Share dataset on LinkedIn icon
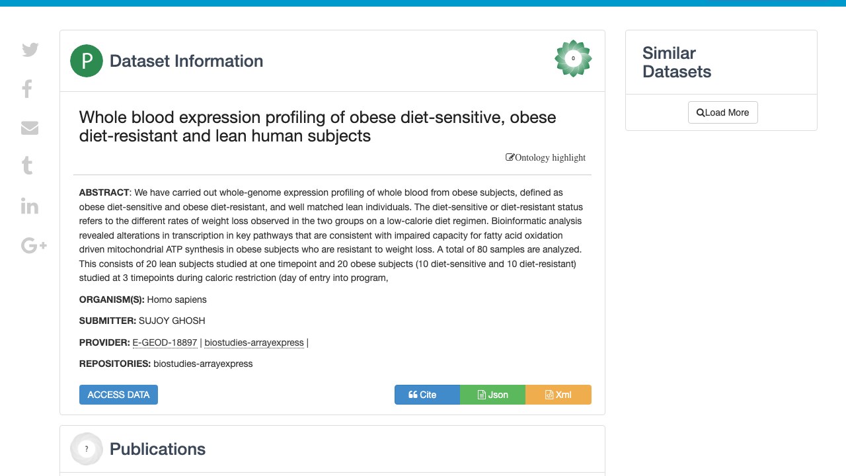The image size is (846, 476). click(x=30, y=206)
